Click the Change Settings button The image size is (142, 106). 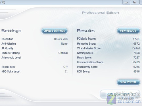(55, 31)
